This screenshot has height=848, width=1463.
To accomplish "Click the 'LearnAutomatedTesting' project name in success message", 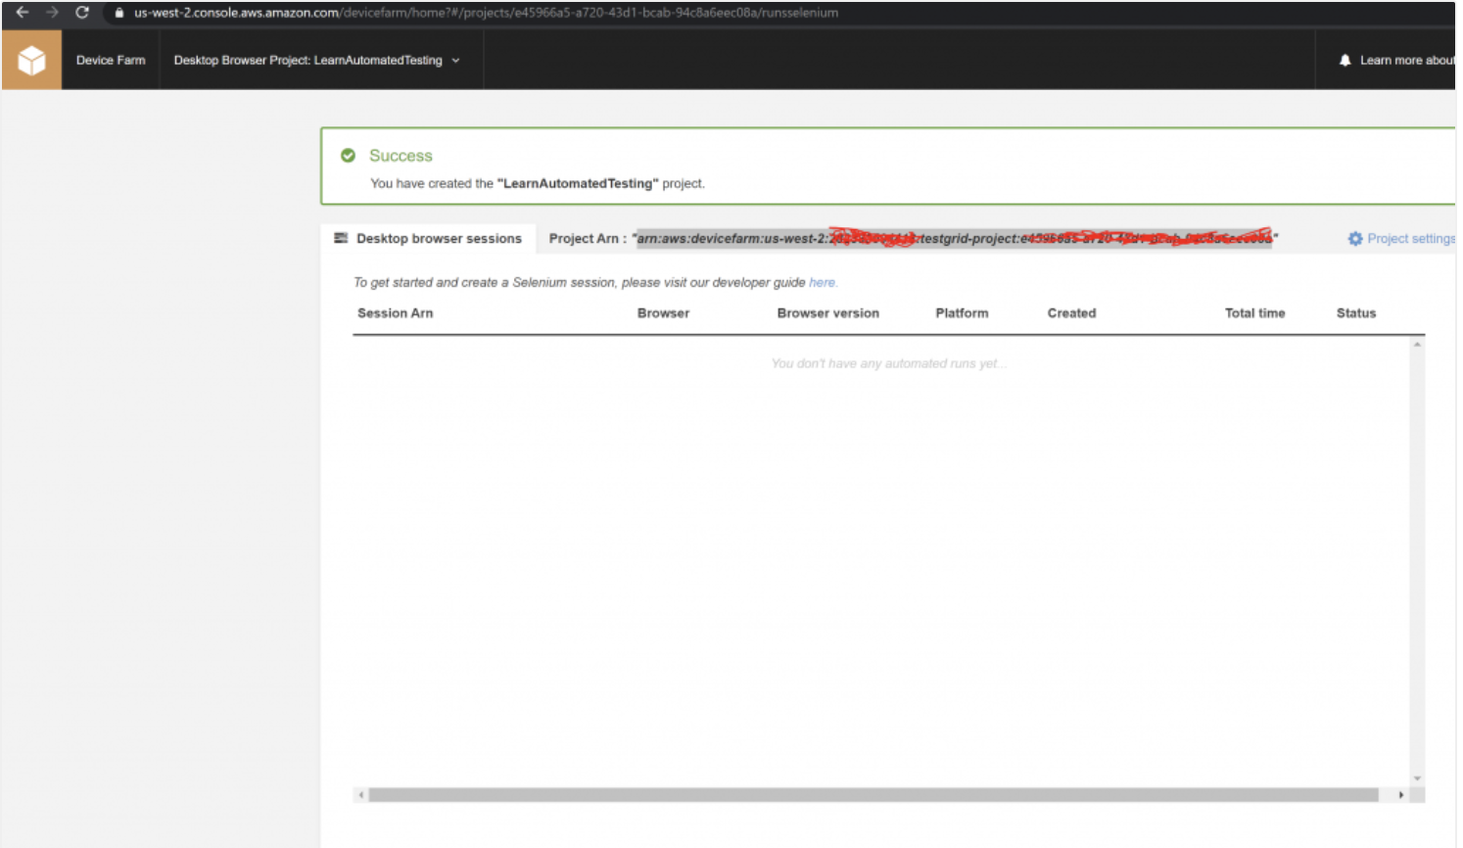I will click(x=578, y=183).
